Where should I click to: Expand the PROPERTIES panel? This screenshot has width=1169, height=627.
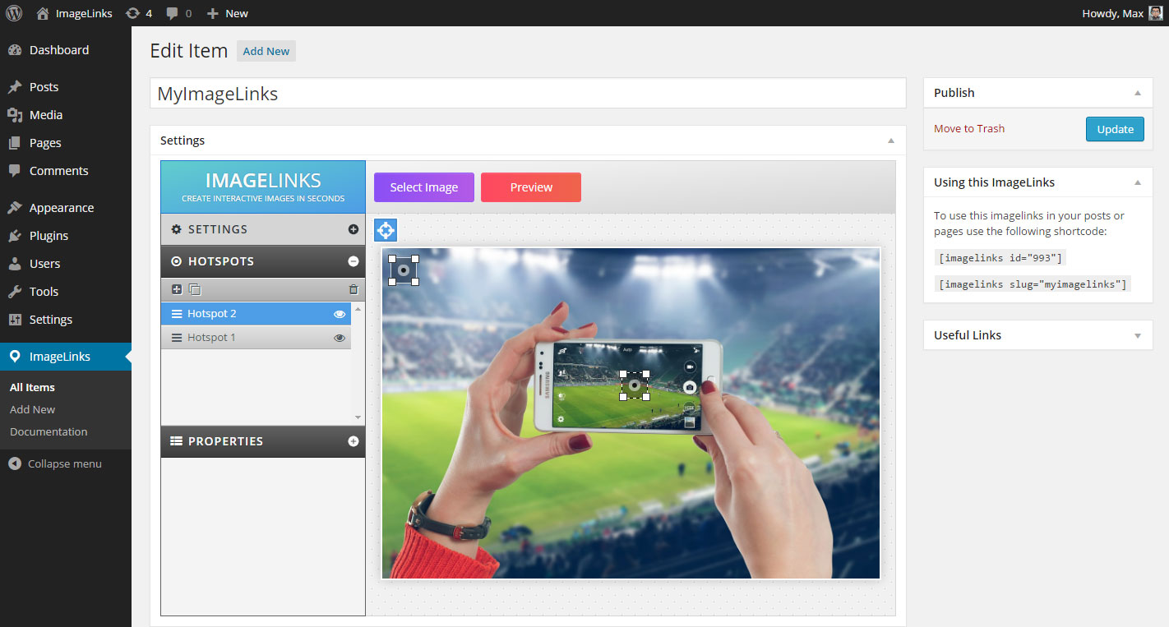pyautogui.click(x=353, y=441)
